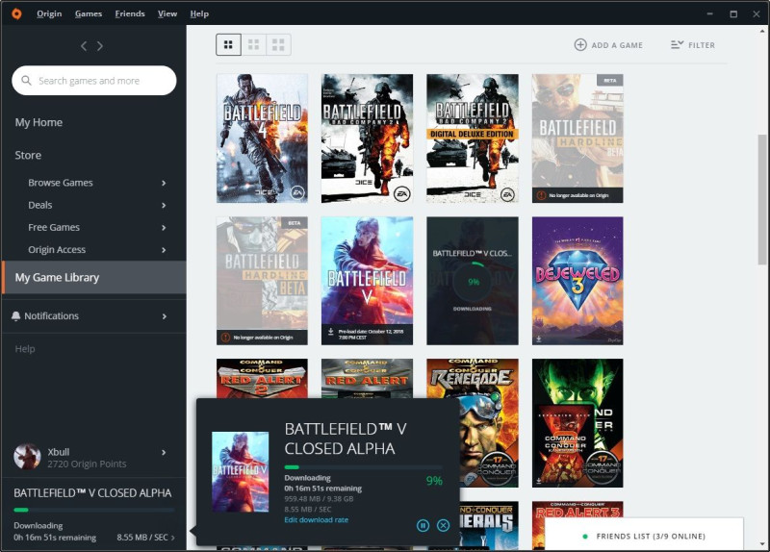Click Battlefield V cover in download popup
Screen dimensions: 770x552
(240, 472)
